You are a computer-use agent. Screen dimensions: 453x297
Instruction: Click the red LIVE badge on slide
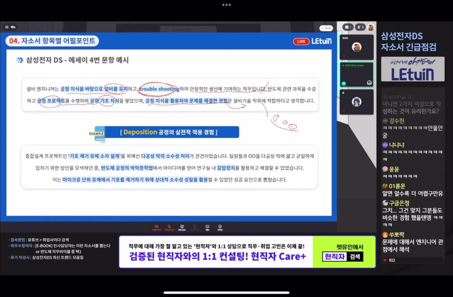301,41
